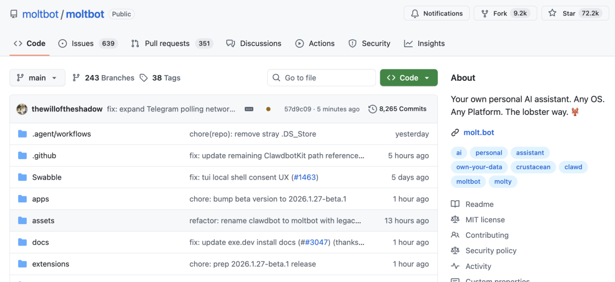Screen dimensions: 615x282
Task: Expand the green Code dropdown button
Action: pyautogui.click(x=408, y=78)
